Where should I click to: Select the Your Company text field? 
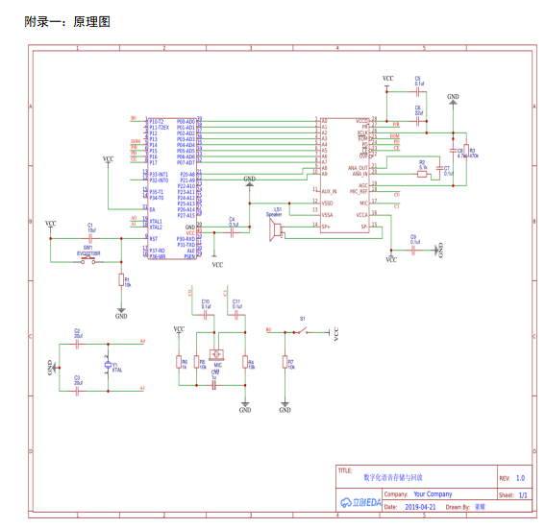click(433, 493)
